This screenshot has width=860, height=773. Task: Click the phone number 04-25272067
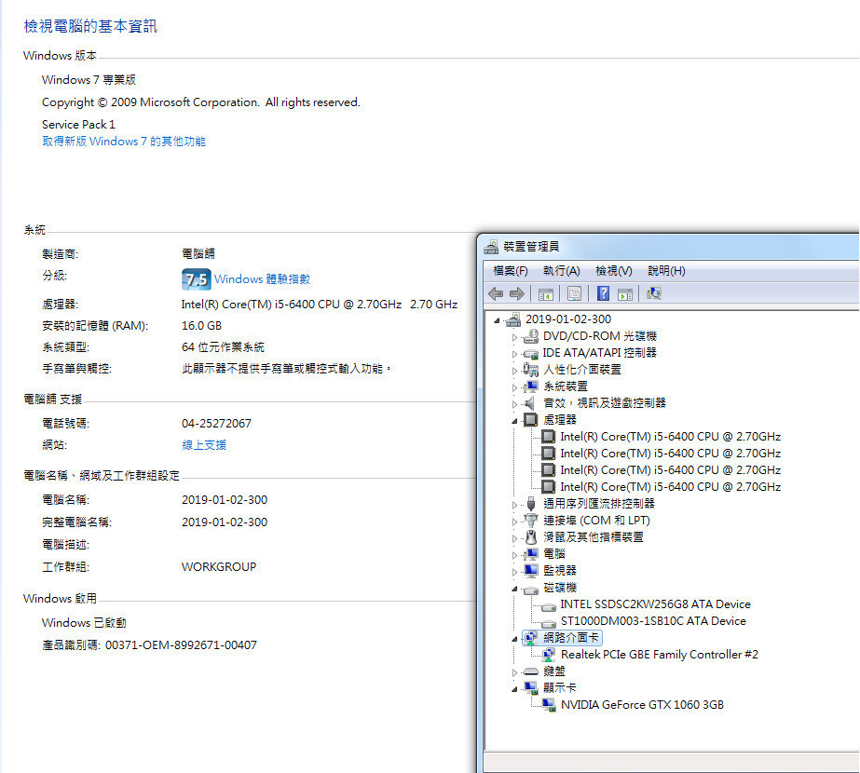216,424
